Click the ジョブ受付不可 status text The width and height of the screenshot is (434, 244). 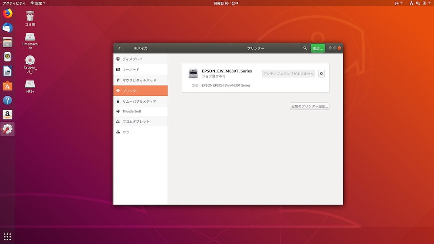click(214, 76)
